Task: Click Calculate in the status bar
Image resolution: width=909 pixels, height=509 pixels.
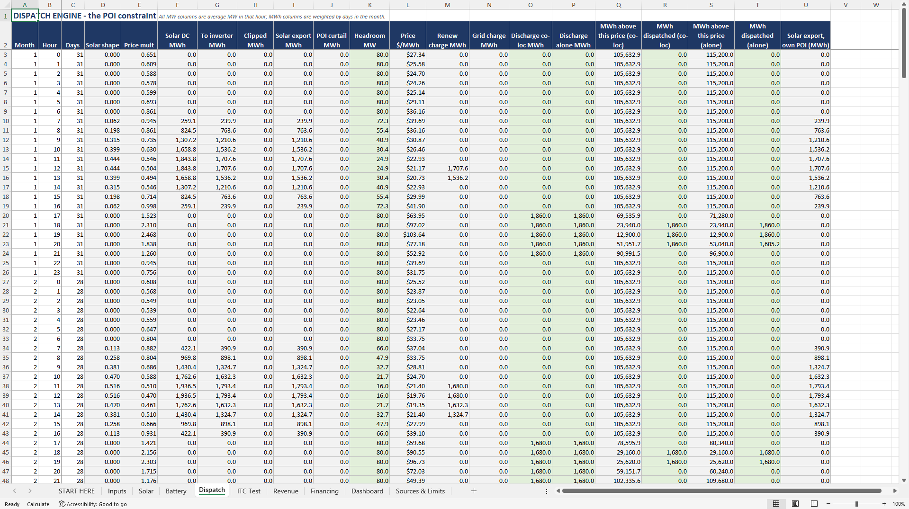Action: tap(38, 504)
